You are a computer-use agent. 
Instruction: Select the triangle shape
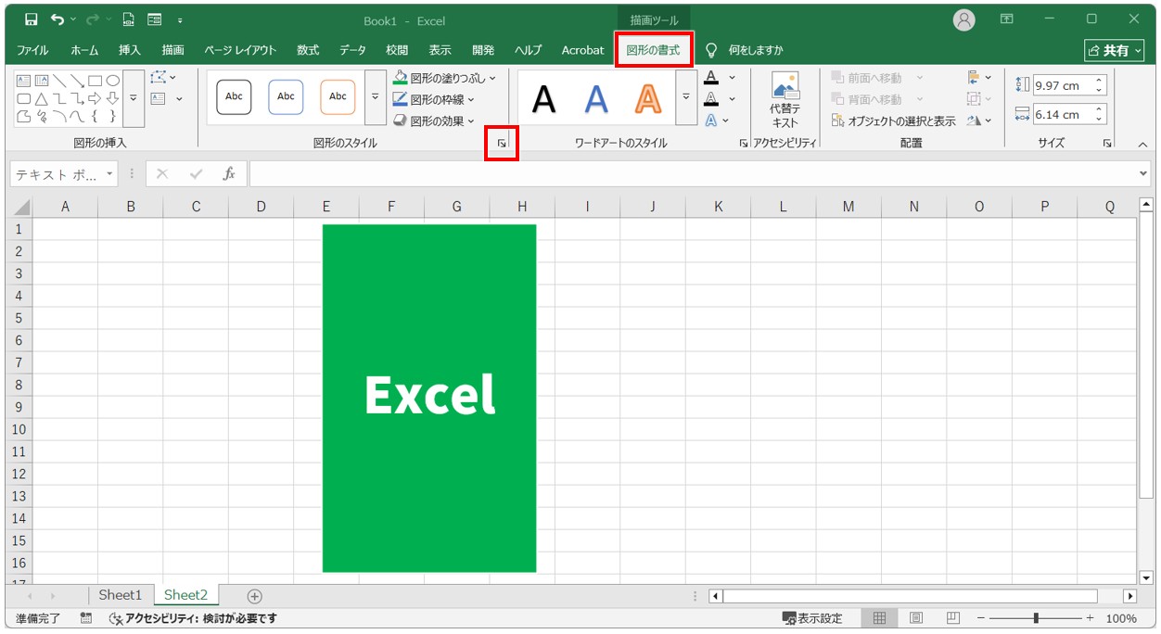coord(42,98)
